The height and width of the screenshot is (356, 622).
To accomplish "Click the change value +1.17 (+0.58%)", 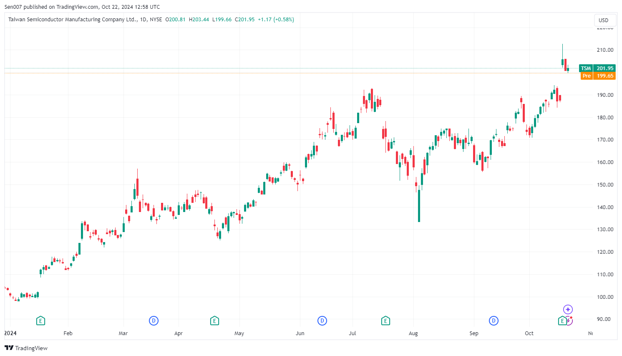I will [x=276, y=20].
